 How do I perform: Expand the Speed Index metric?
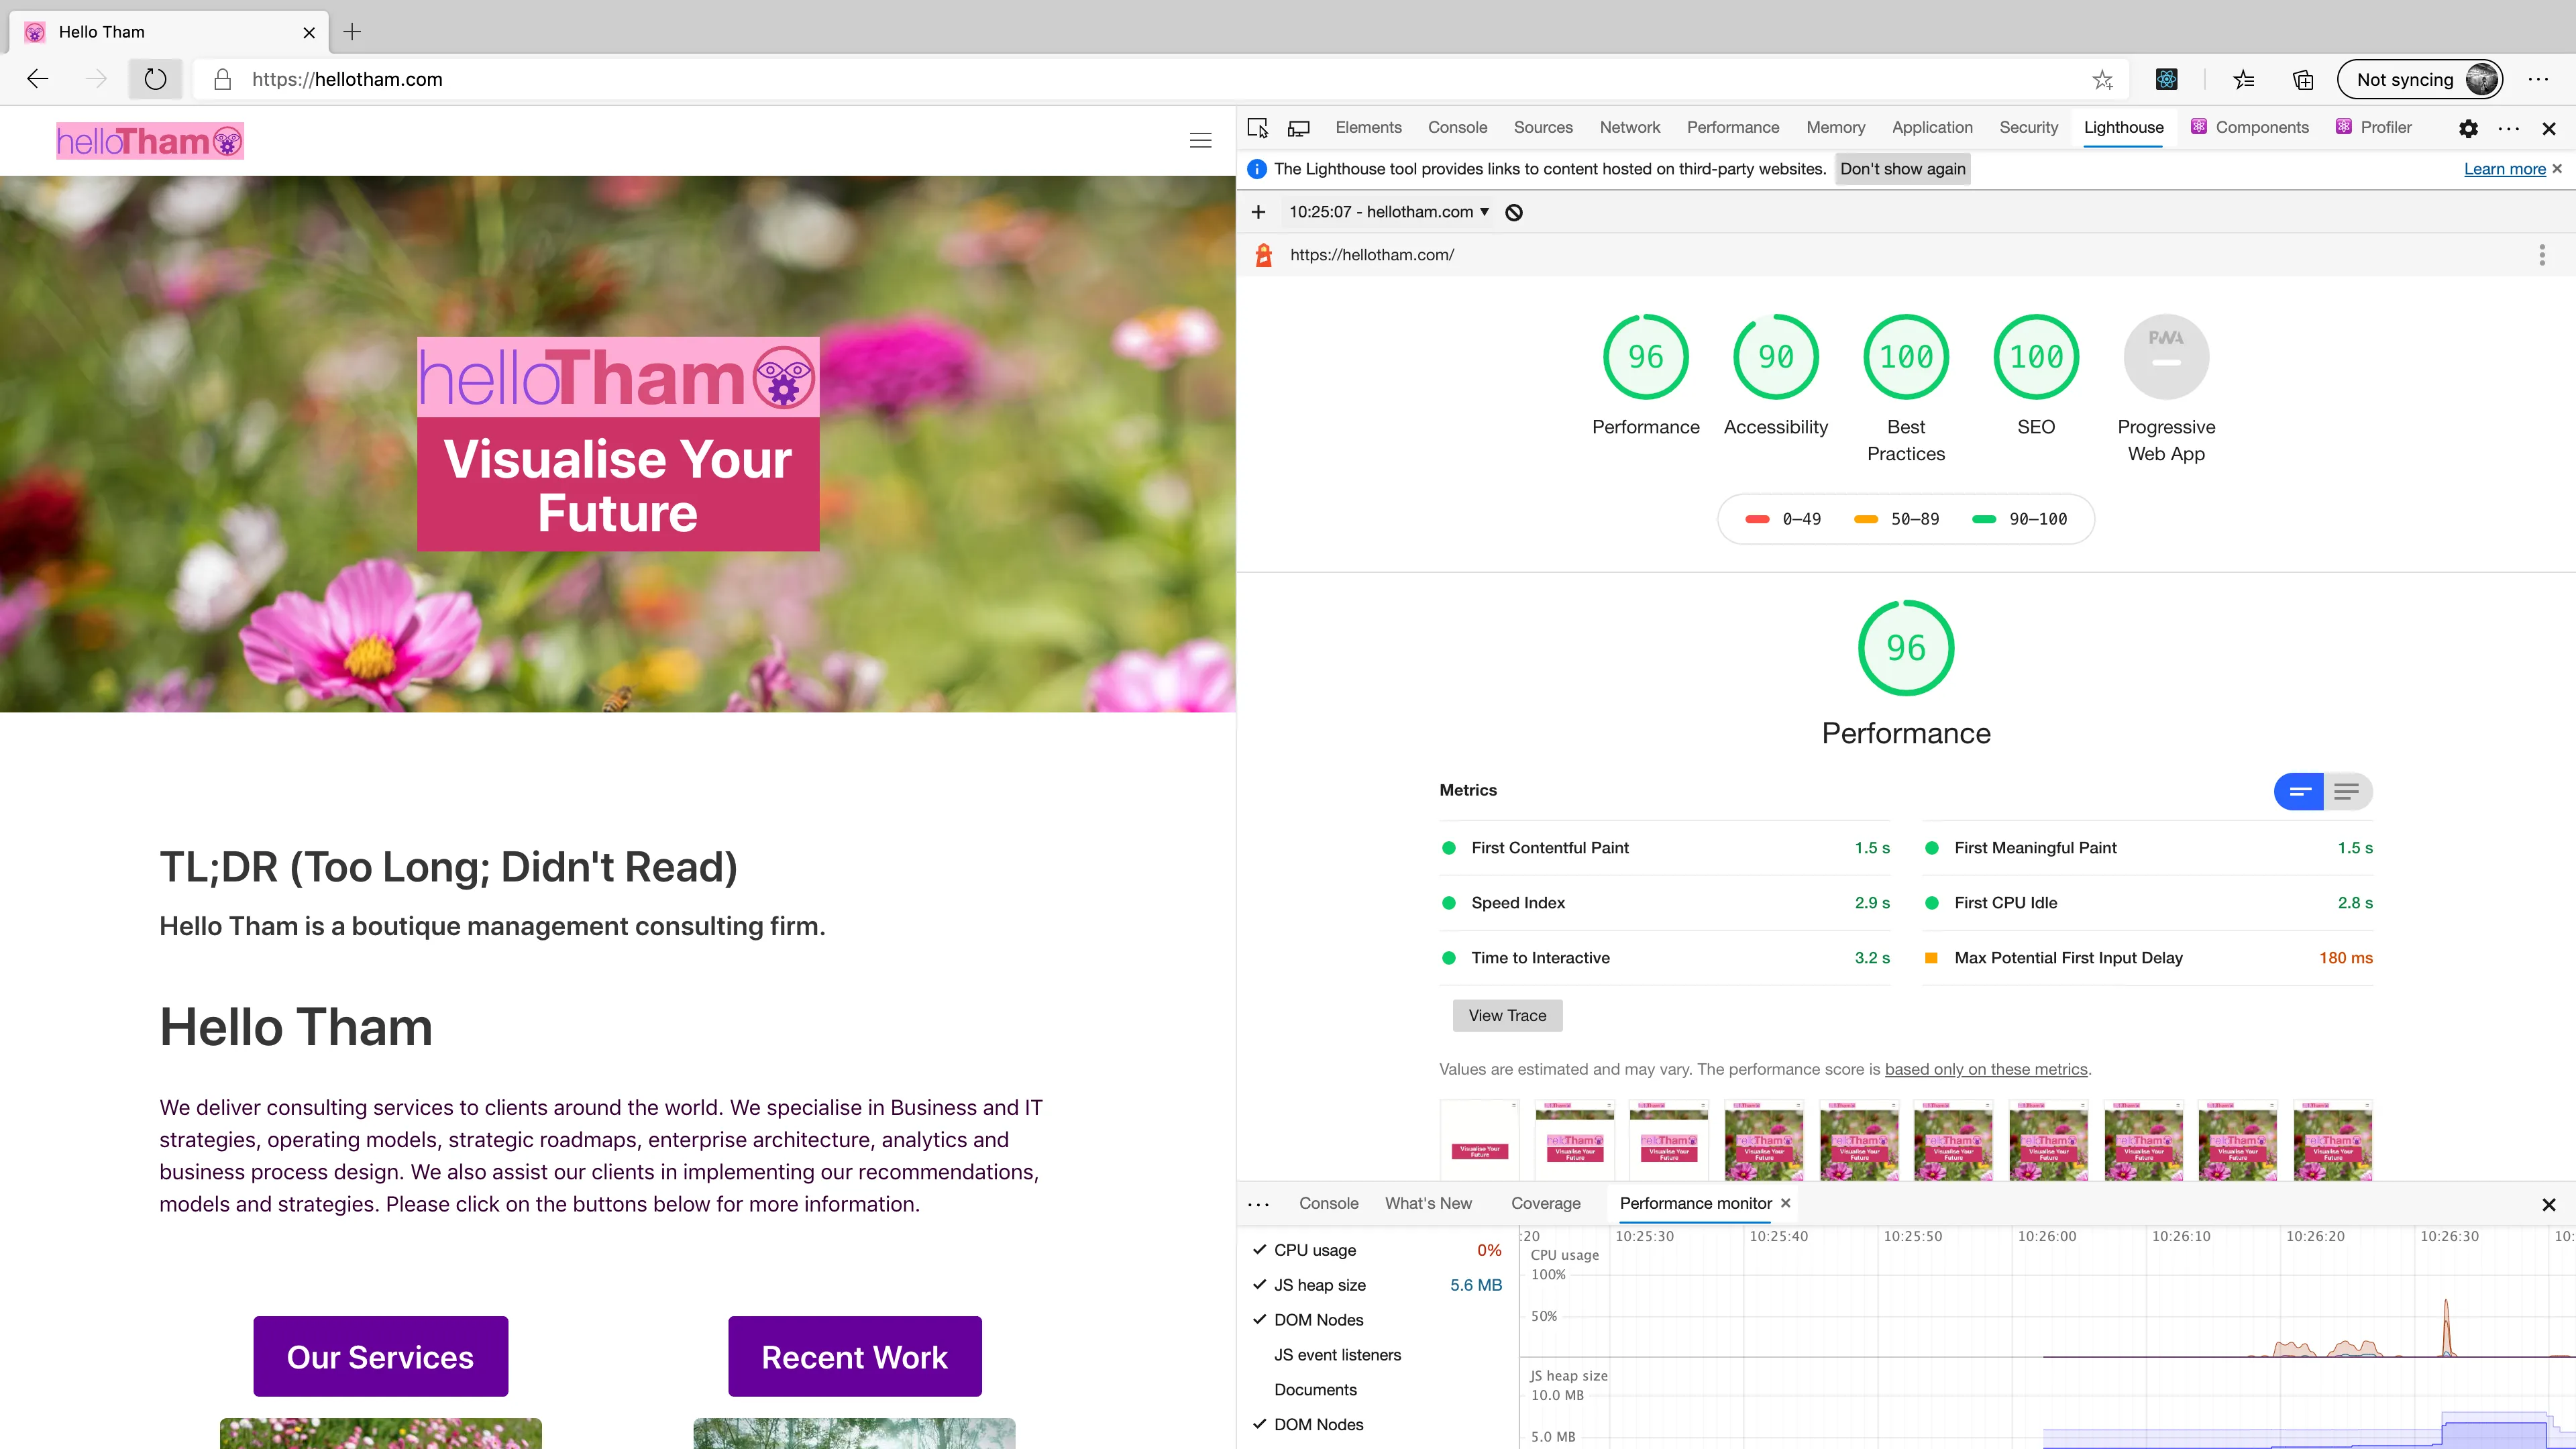coord(1665,903)
